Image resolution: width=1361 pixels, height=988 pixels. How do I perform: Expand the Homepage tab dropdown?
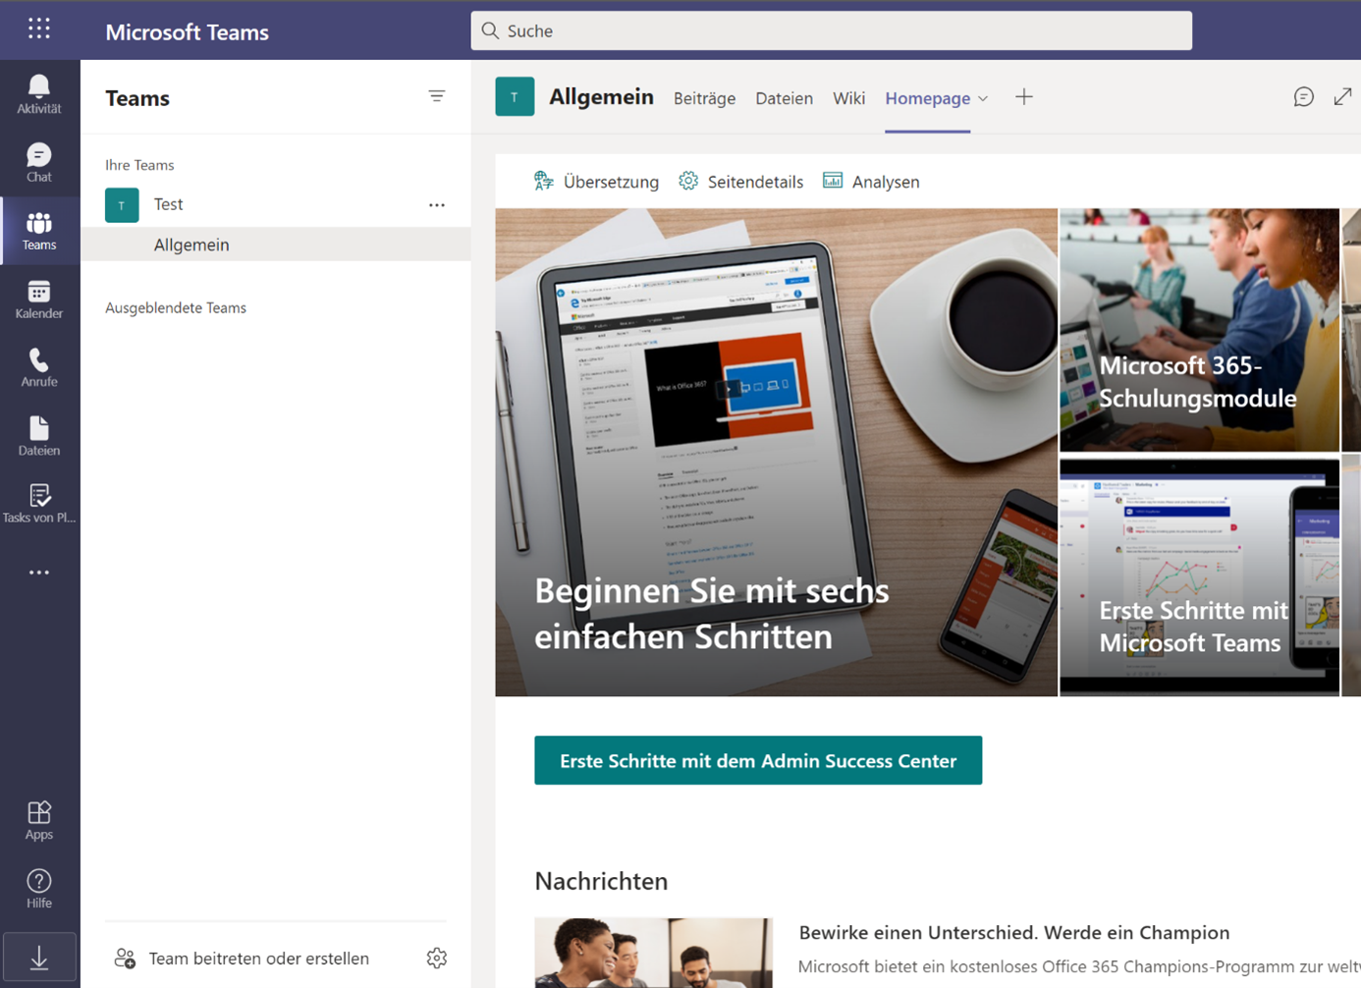pyautogui.click(x=983, y=98)
